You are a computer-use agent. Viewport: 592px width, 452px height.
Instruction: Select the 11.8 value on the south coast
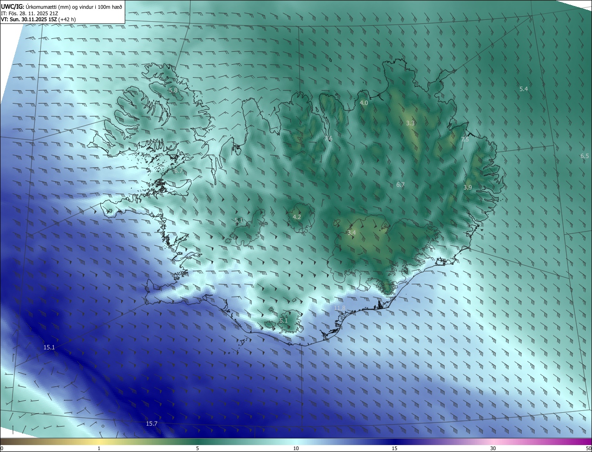(x=339, y=308)
